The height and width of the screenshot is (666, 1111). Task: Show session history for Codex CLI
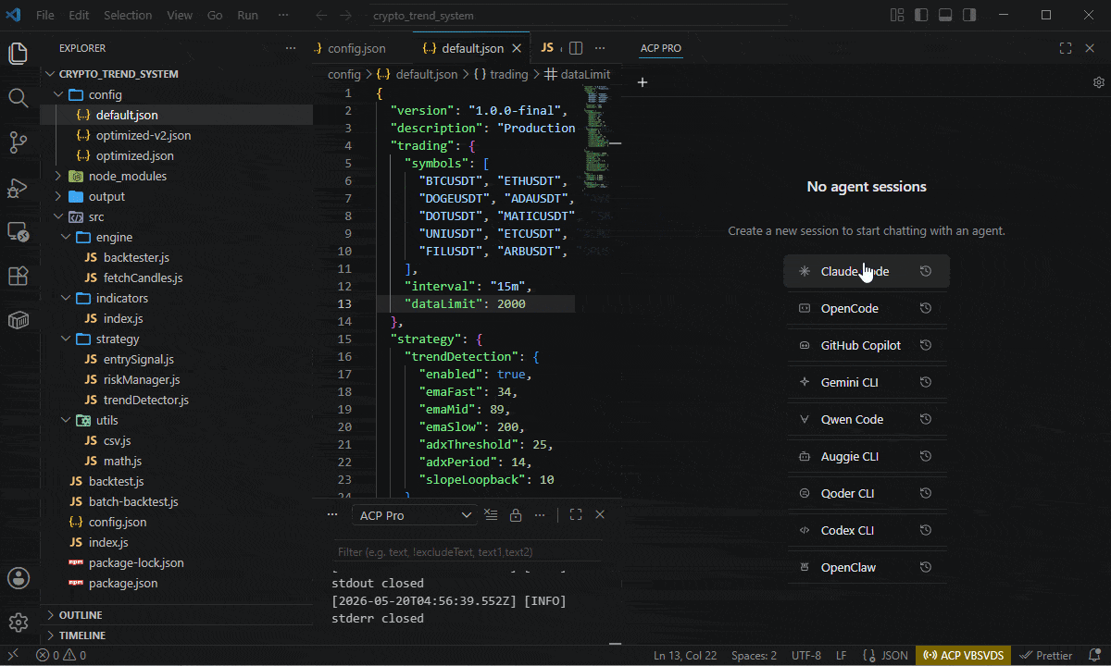925,530
